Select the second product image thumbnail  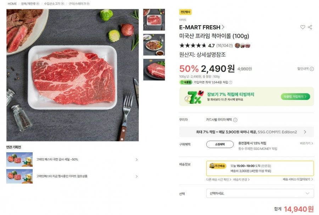click(x=154, y=45)
